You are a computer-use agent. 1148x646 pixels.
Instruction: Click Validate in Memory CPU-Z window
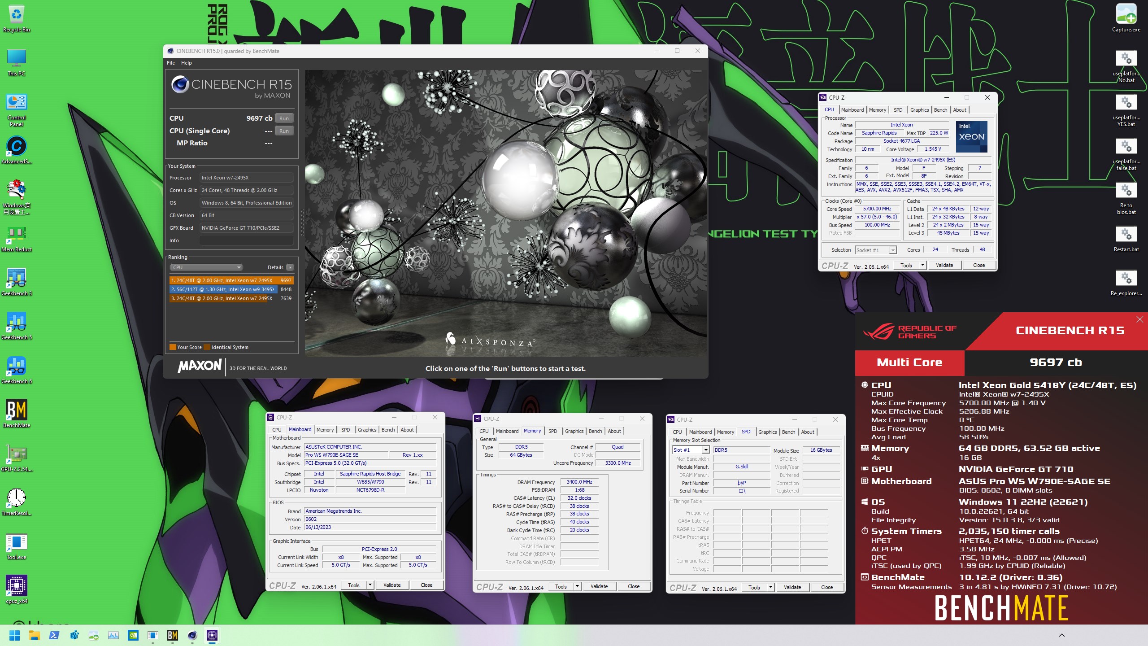(599, 586)
